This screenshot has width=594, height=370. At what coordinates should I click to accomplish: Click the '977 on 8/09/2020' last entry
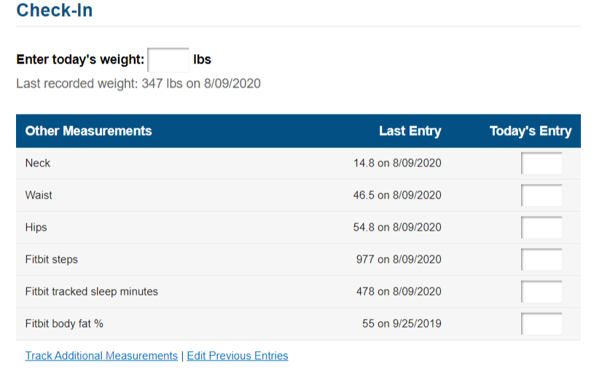399,260
